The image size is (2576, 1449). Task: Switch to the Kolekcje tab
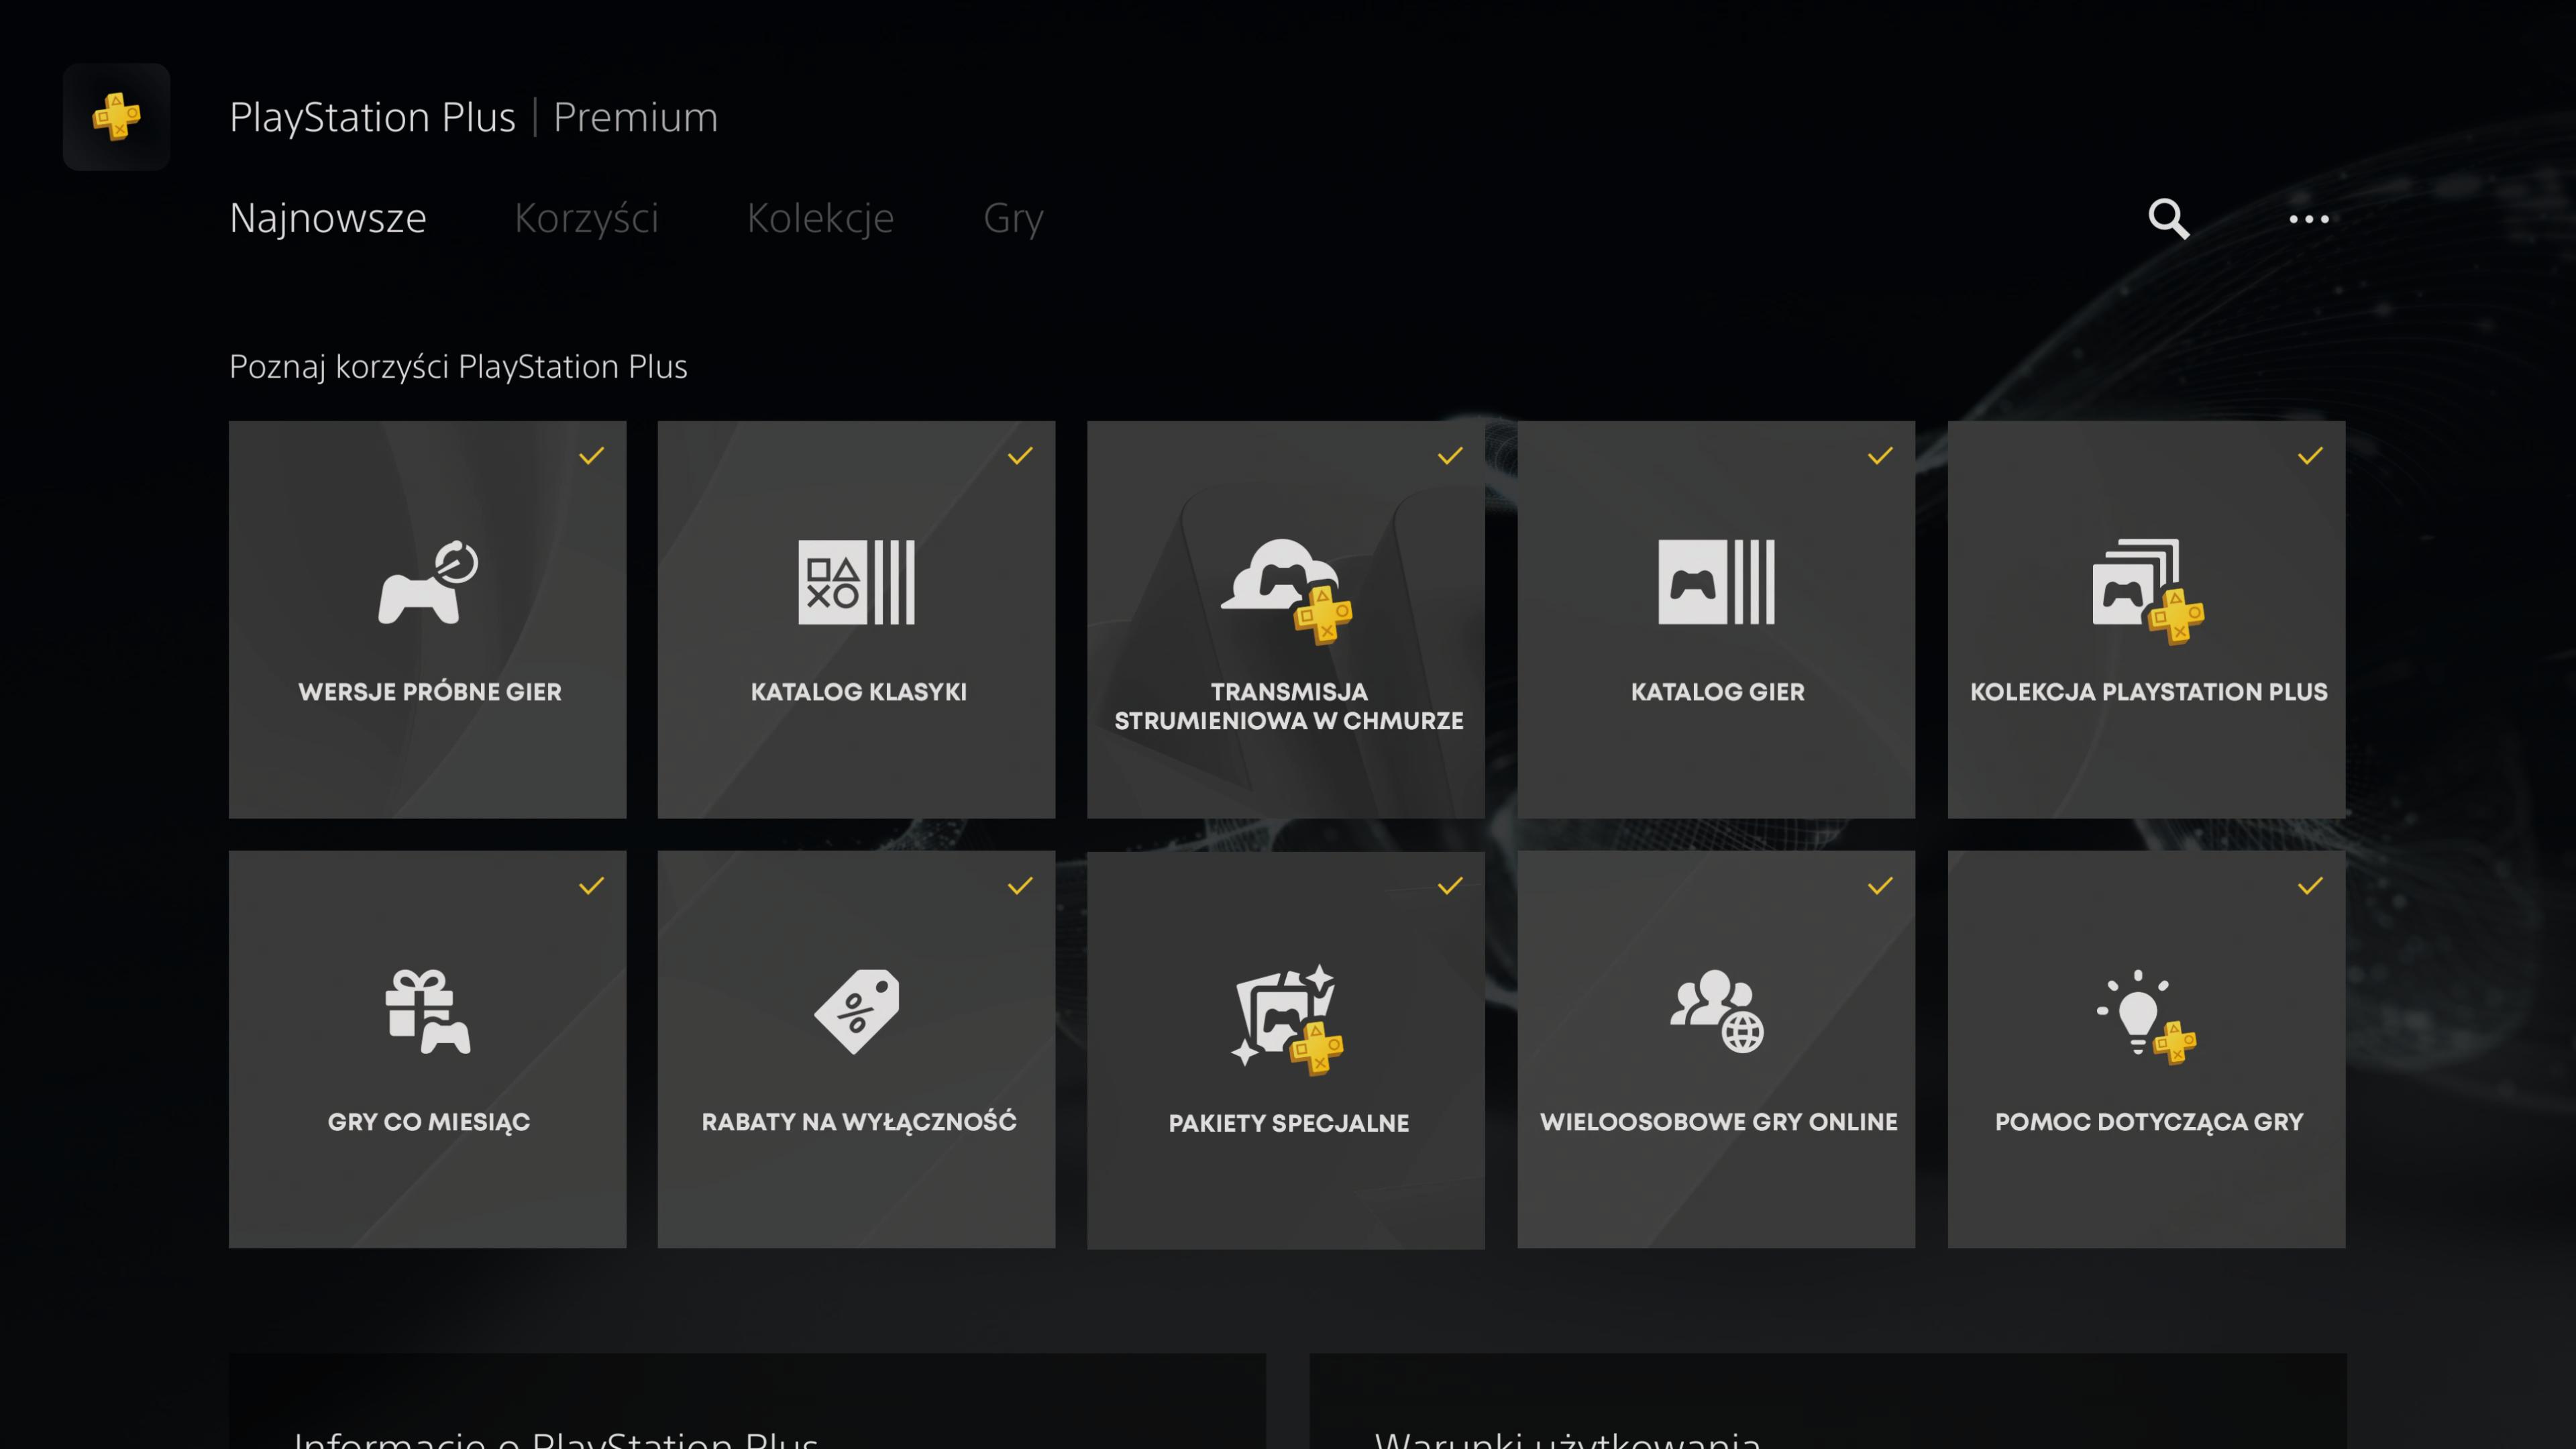tap(820, 218)
